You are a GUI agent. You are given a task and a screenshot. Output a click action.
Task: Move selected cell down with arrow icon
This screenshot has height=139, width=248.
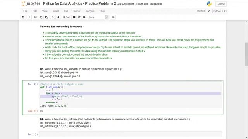58,17
